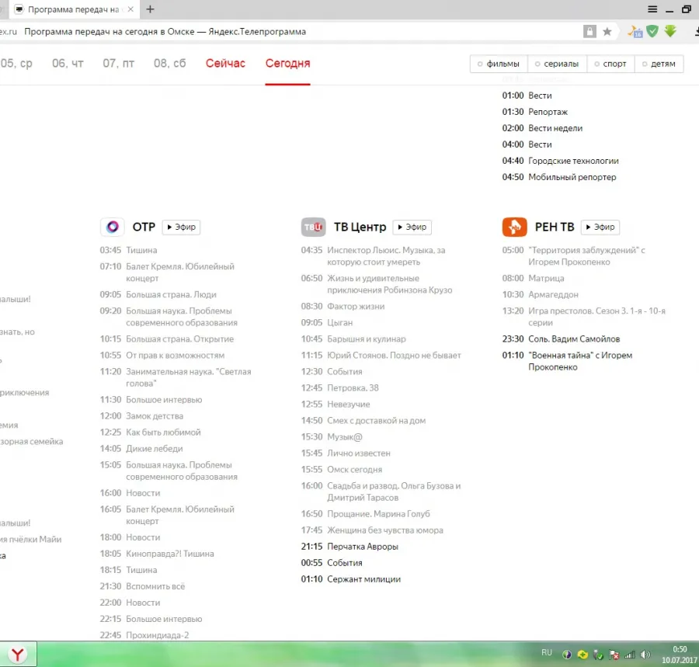Click the green down-arrow extension icon
Screen dimensions: 699x667
pyautogui.click(x=670, y=31)
